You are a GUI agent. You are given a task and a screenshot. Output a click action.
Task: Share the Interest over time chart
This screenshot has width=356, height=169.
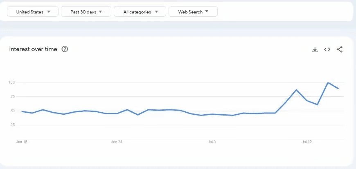pyautogui.click(x=339, y=49)
